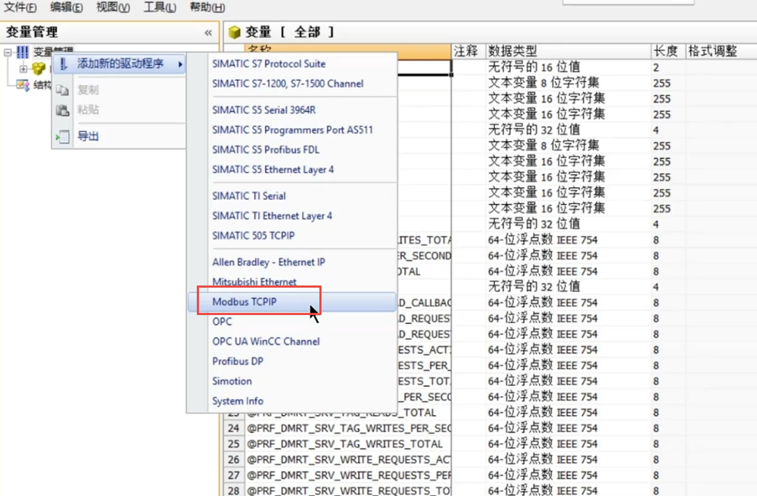Image resolution: width=757 pixels, height=496 pixels.
Task: Choose SIMATIC S7 Protocol Suite
Action: [269, 64]
